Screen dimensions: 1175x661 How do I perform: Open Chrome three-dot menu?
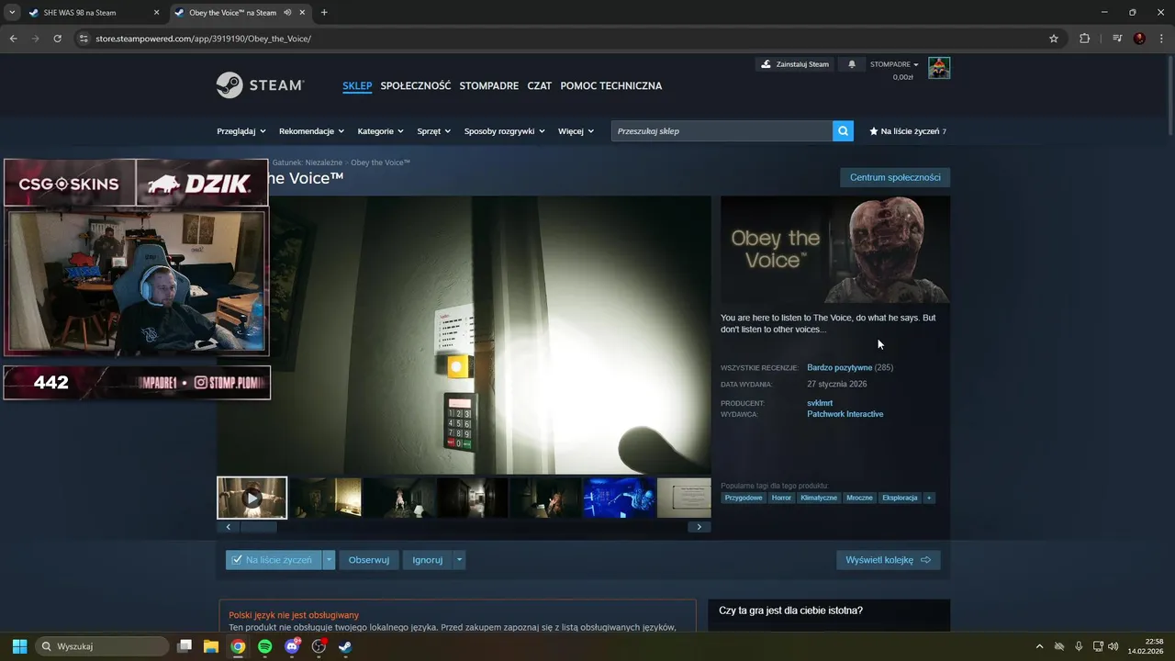pyautogui.click(x=1161, y=39)
